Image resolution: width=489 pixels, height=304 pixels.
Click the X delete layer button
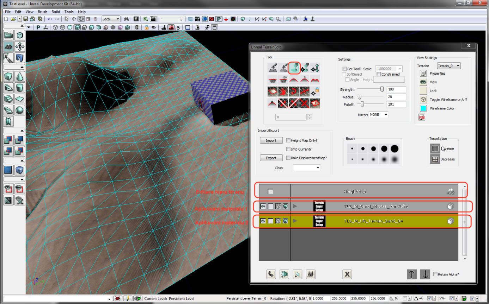point(347,274)
